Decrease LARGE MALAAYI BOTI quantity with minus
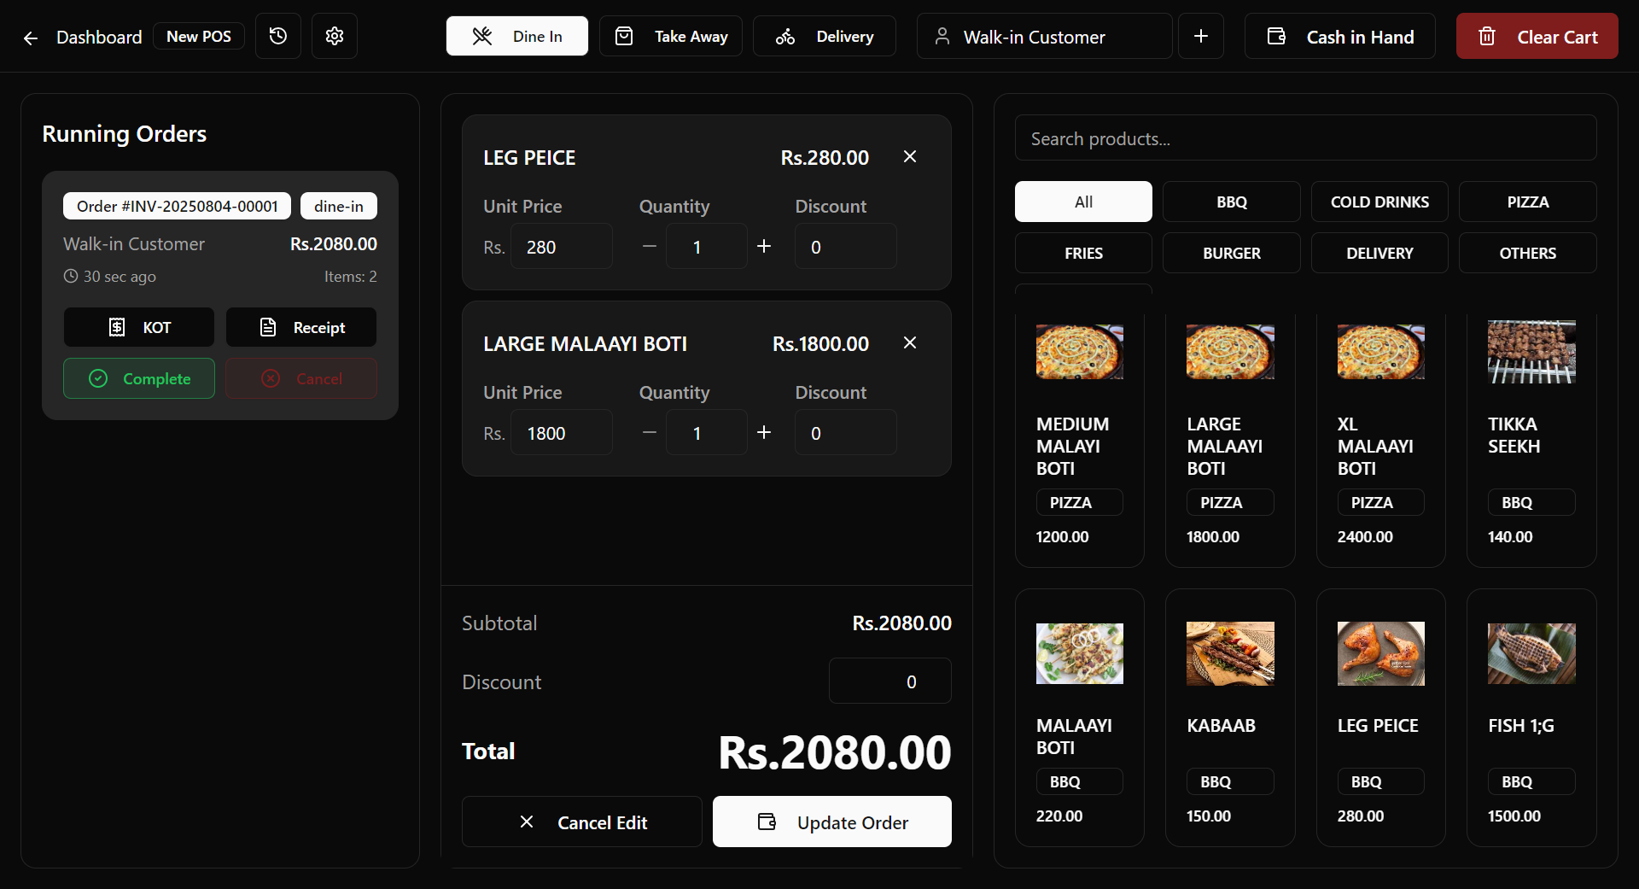The width and height of the screenshot is (1639, 889). (650, 432)
